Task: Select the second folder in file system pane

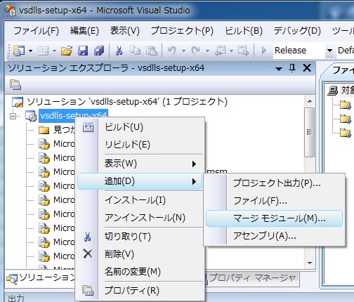Action: (346, 119)
